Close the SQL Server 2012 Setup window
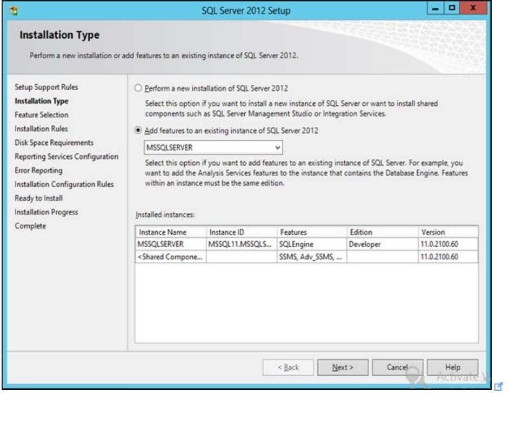The height and width of the screenshot is (440, 509). click(473, 9)
